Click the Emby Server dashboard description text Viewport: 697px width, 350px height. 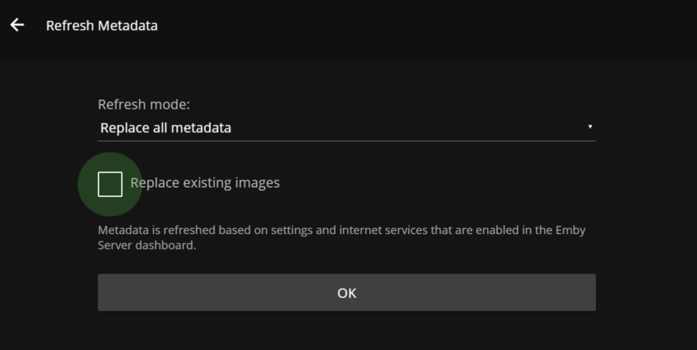[341, 237]
